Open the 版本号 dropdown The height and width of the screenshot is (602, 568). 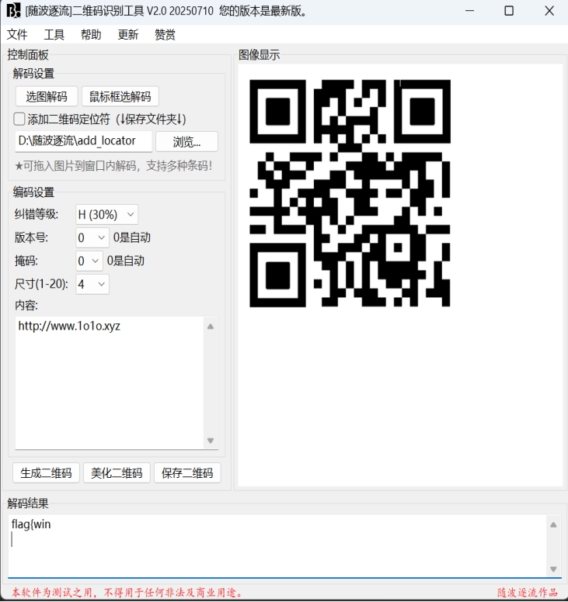pos(92,237)
